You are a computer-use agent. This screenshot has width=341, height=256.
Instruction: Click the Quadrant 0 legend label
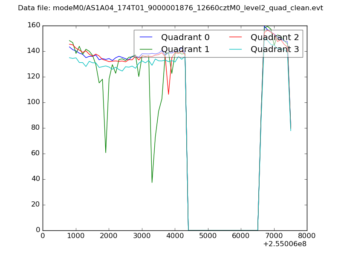tap(185, 37)
